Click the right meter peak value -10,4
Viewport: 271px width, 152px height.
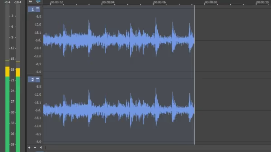(x=18, y=2)
